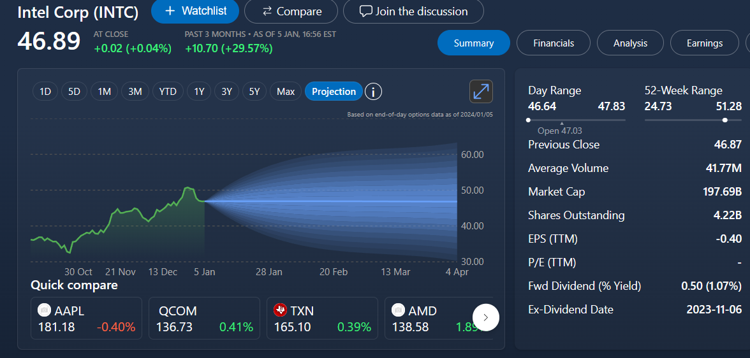Open TXN quick compare card

(x=323, y=319)
